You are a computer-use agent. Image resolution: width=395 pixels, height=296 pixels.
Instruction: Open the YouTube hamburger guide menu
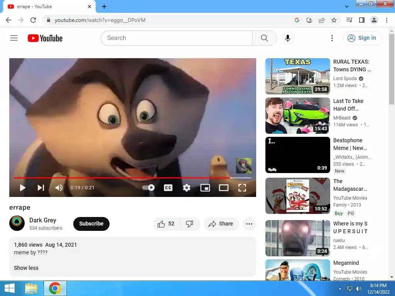[x=14, y=38]
